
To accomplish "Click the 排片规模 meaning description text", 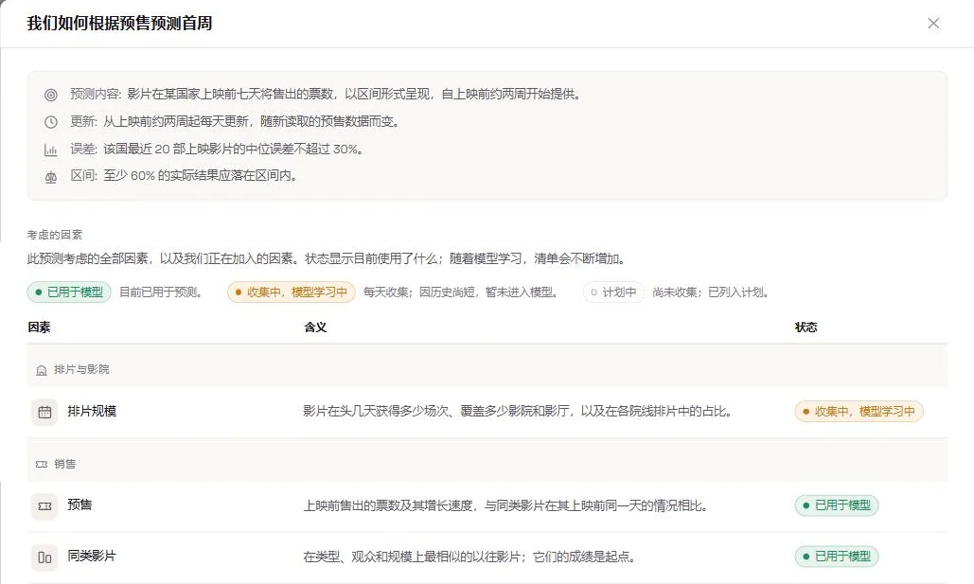I will [518, 412].
